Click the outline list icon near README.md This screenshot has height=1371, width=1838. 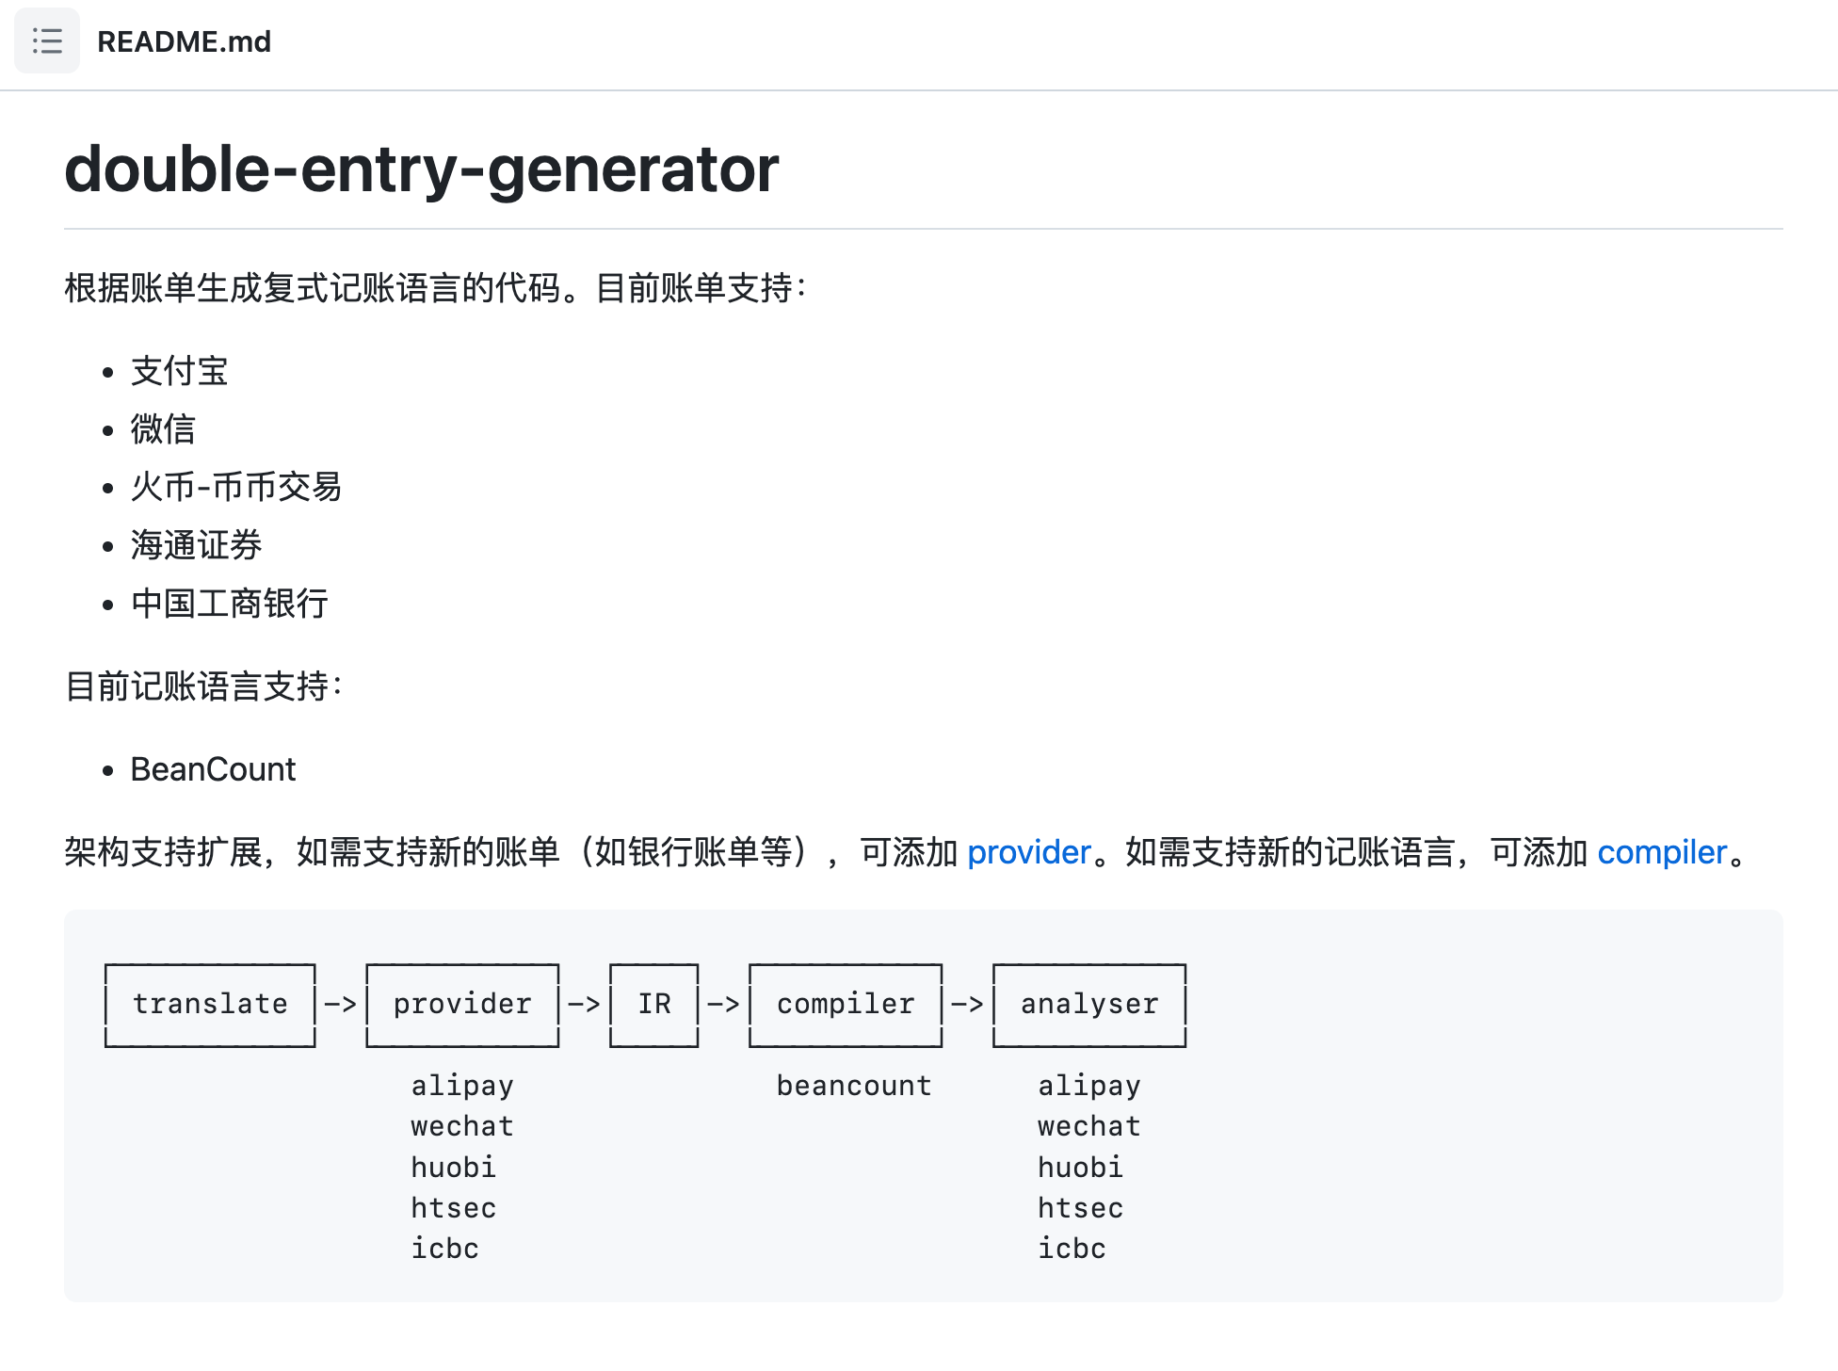click(47, 40)
